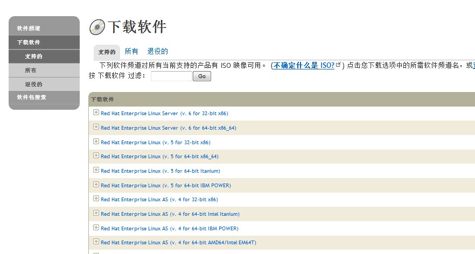Viewport: 475px width, 254px height.
Task: Expand Red Hat Enterprise Linux Server v.6 64-bit x86_64
Action: [96, 127]
